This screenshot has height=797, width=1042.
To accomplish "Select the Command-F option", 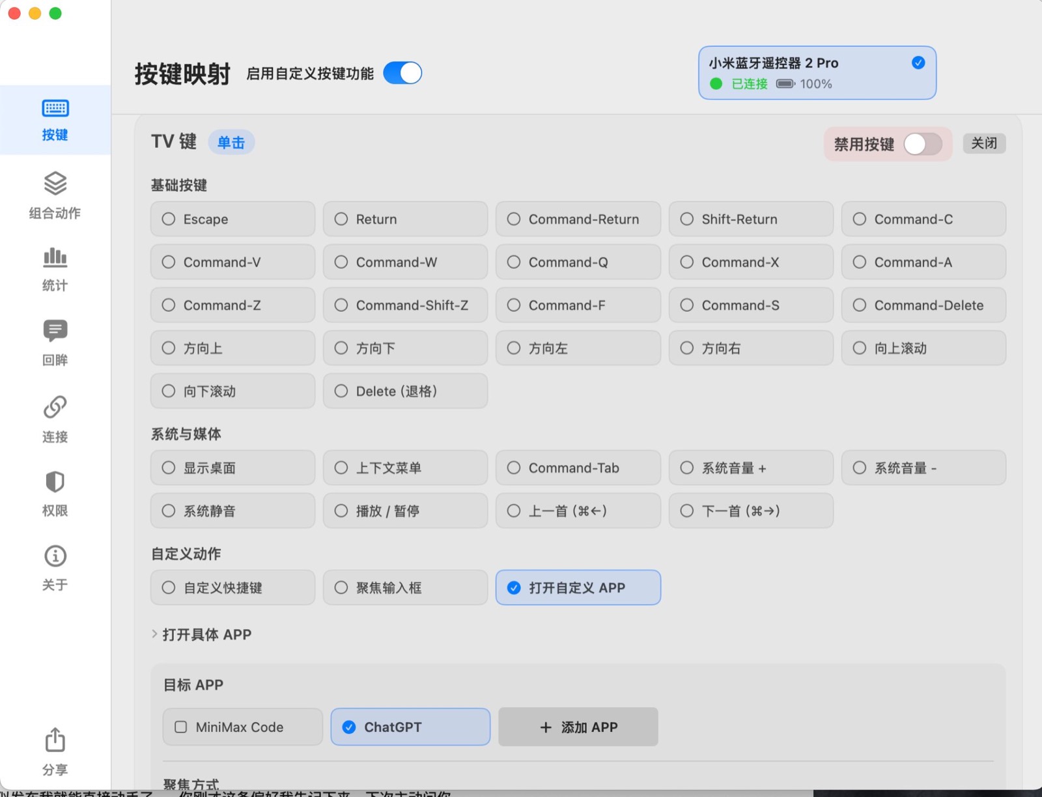I will click(x=578, y=305).
